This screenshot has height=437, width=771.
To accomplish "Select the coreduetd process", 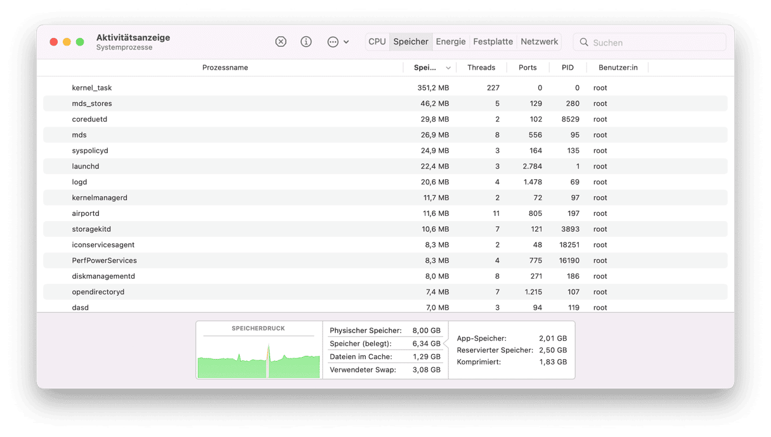I will pyautogui.click(x=385, y=119).
